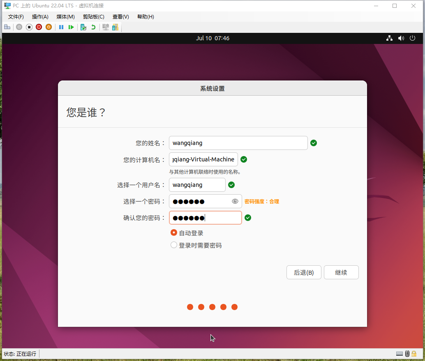Click the orange Save state icon
The width and height of the screenshot is (425, 361).
(49, 27)
